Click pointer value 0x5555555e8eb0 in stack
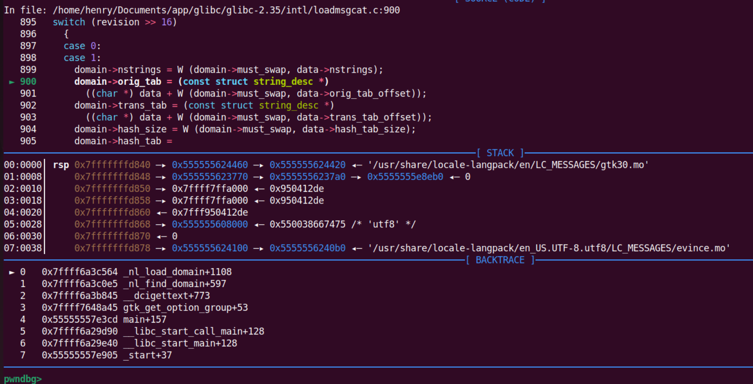The image size is (753, 384). click(405, 177)
